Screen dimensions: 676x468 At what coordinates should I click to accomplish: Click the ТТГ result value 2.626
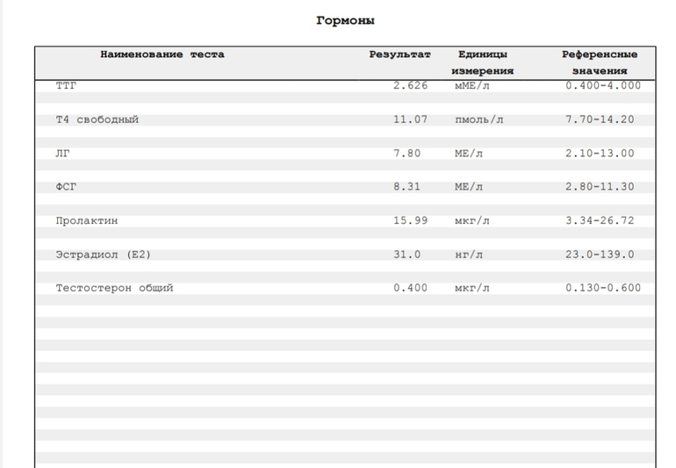410,86
